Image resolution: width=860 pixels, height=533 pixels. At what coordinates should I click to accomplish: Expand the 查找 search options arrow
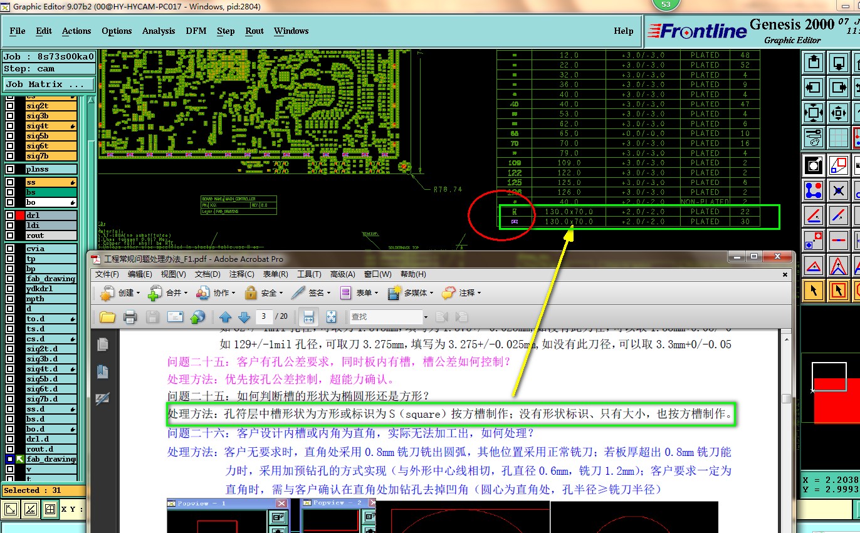tap(426, 317)
